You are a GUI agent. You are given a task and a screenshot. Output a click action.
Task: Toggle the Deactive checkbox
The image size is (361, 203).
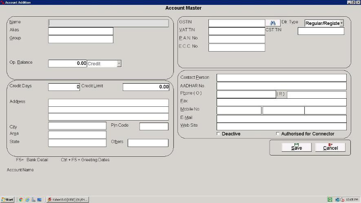pos(218,134)
